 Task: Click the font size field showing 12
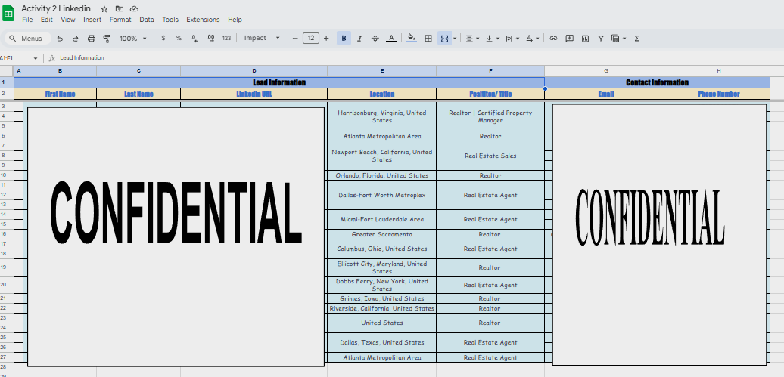point(311,39)
